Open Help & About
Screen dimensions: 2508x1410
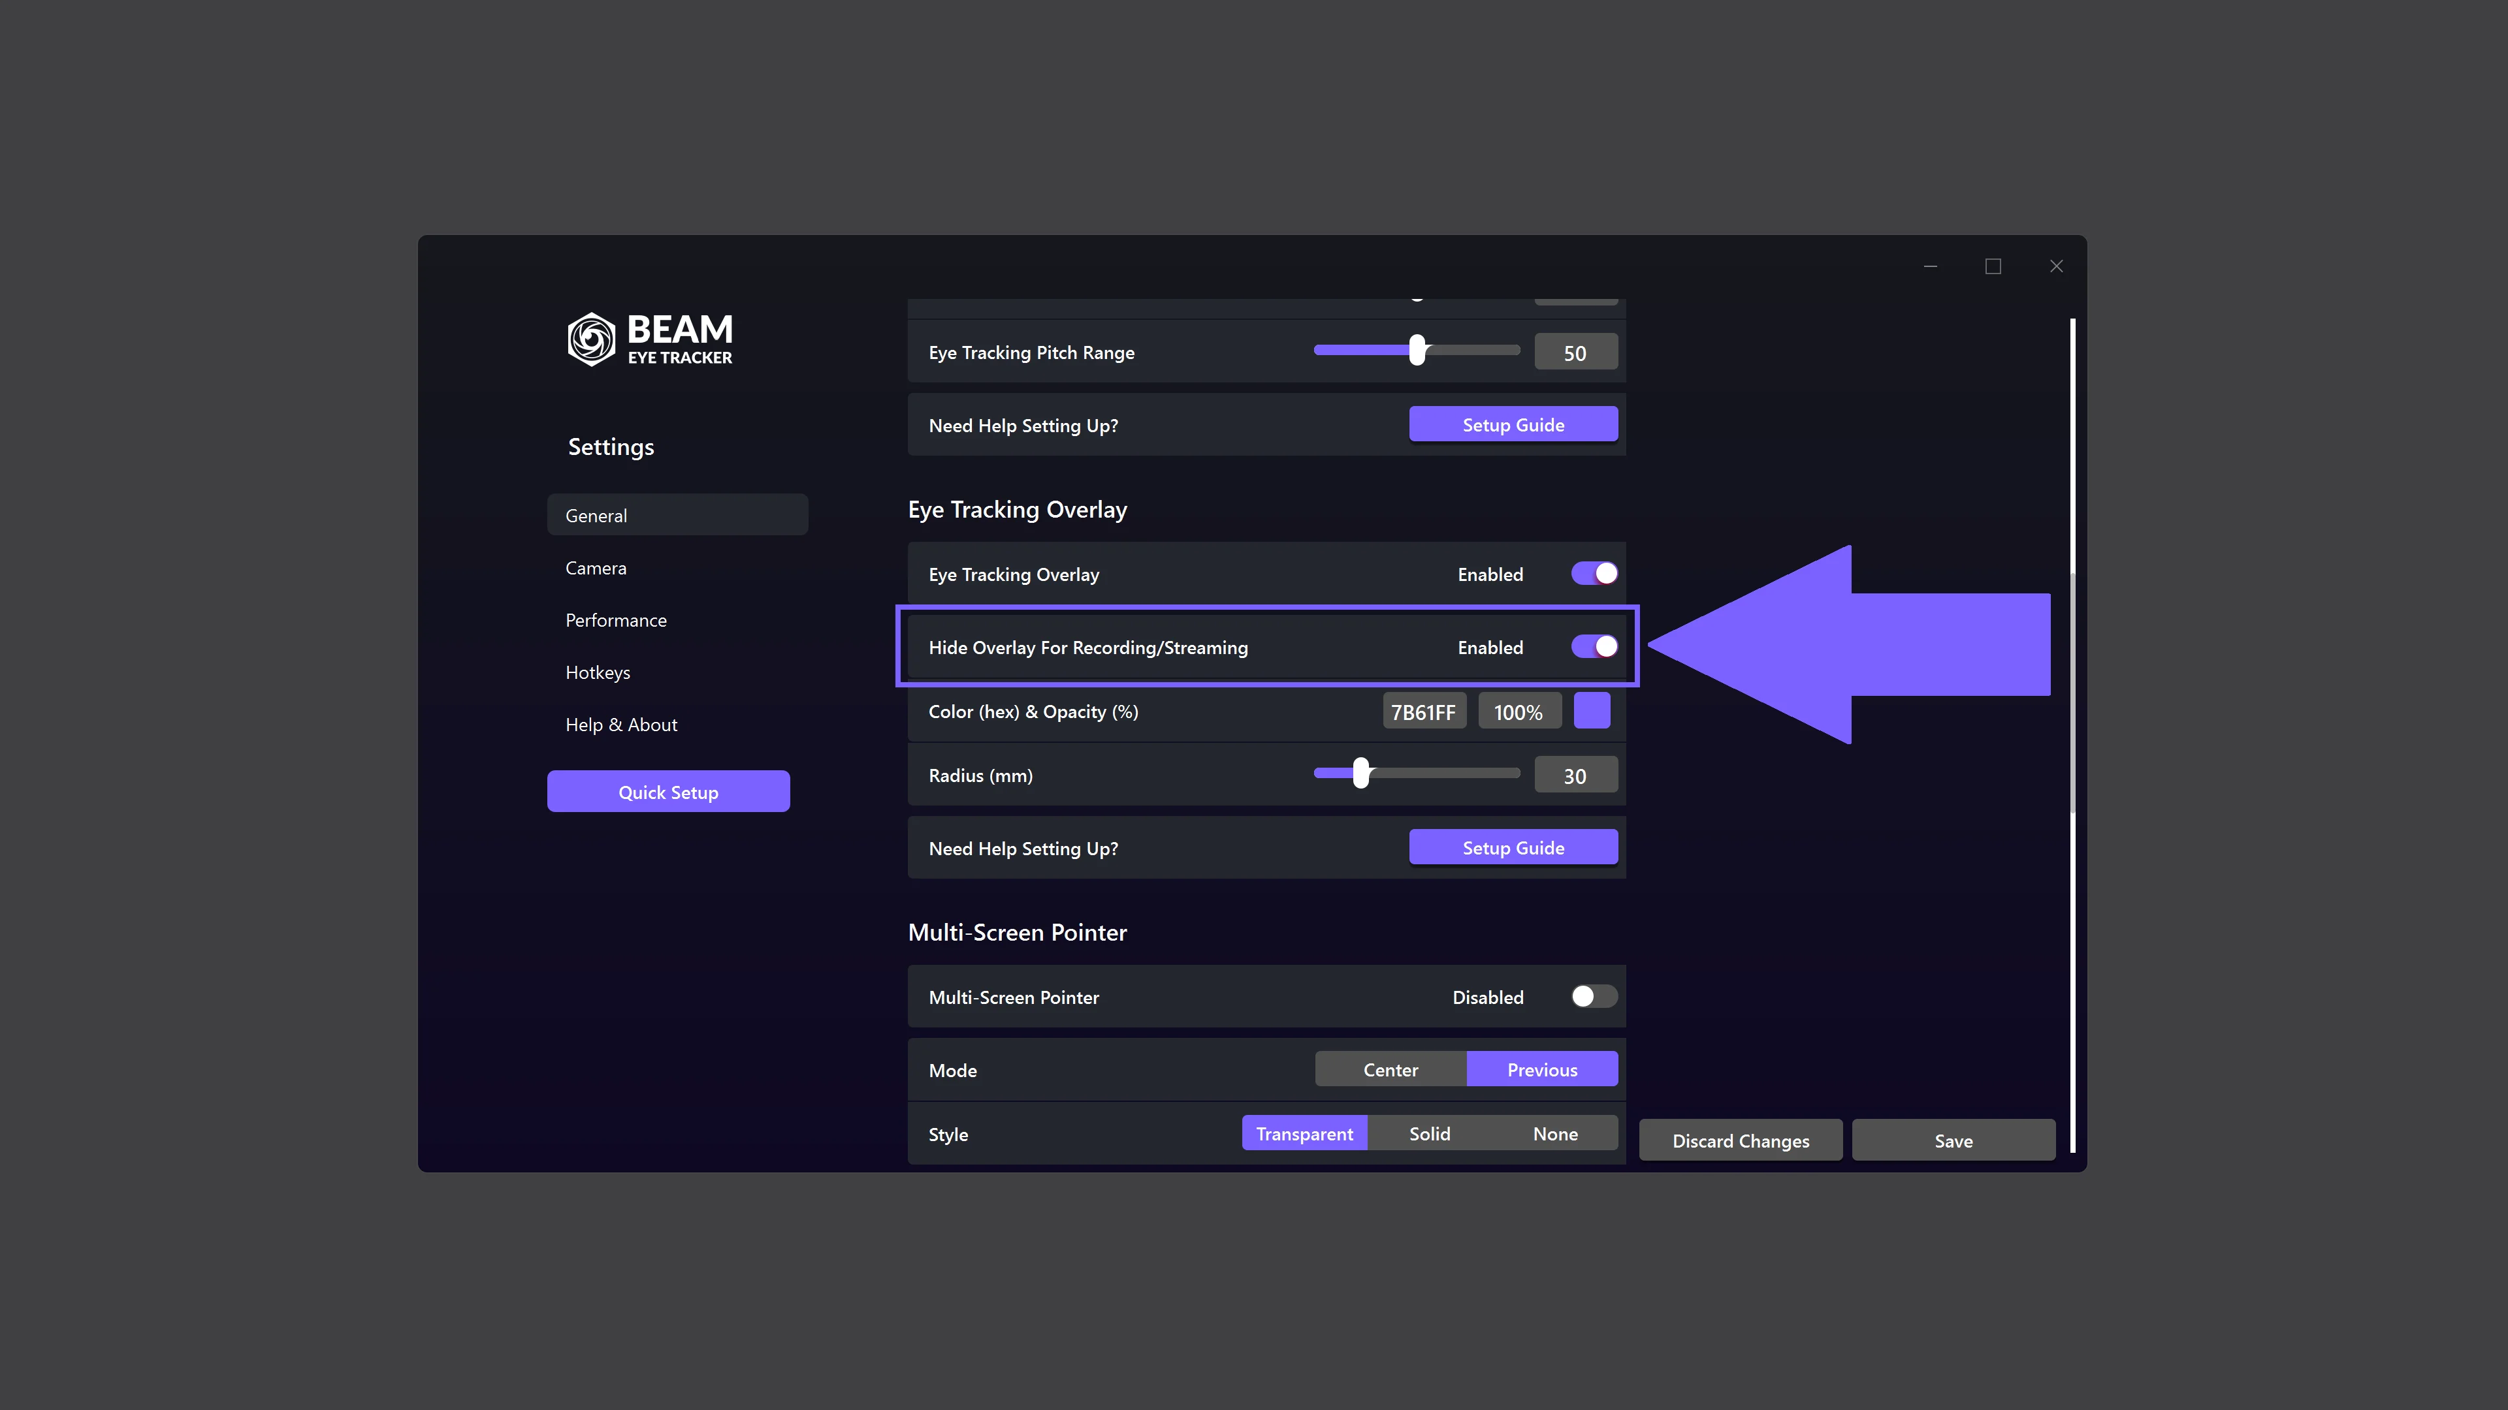[x=621, y=724]
